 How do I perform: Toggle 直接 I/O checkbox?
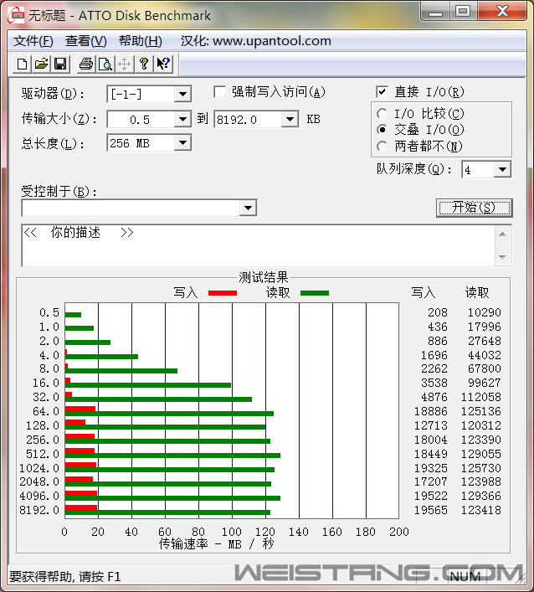[382, 92]
